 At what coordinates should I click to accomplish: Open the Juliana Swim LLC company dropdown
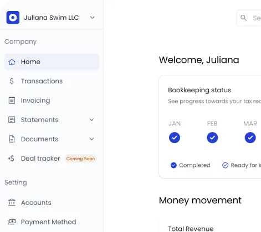pyautogui.click(x=92, y=18)
